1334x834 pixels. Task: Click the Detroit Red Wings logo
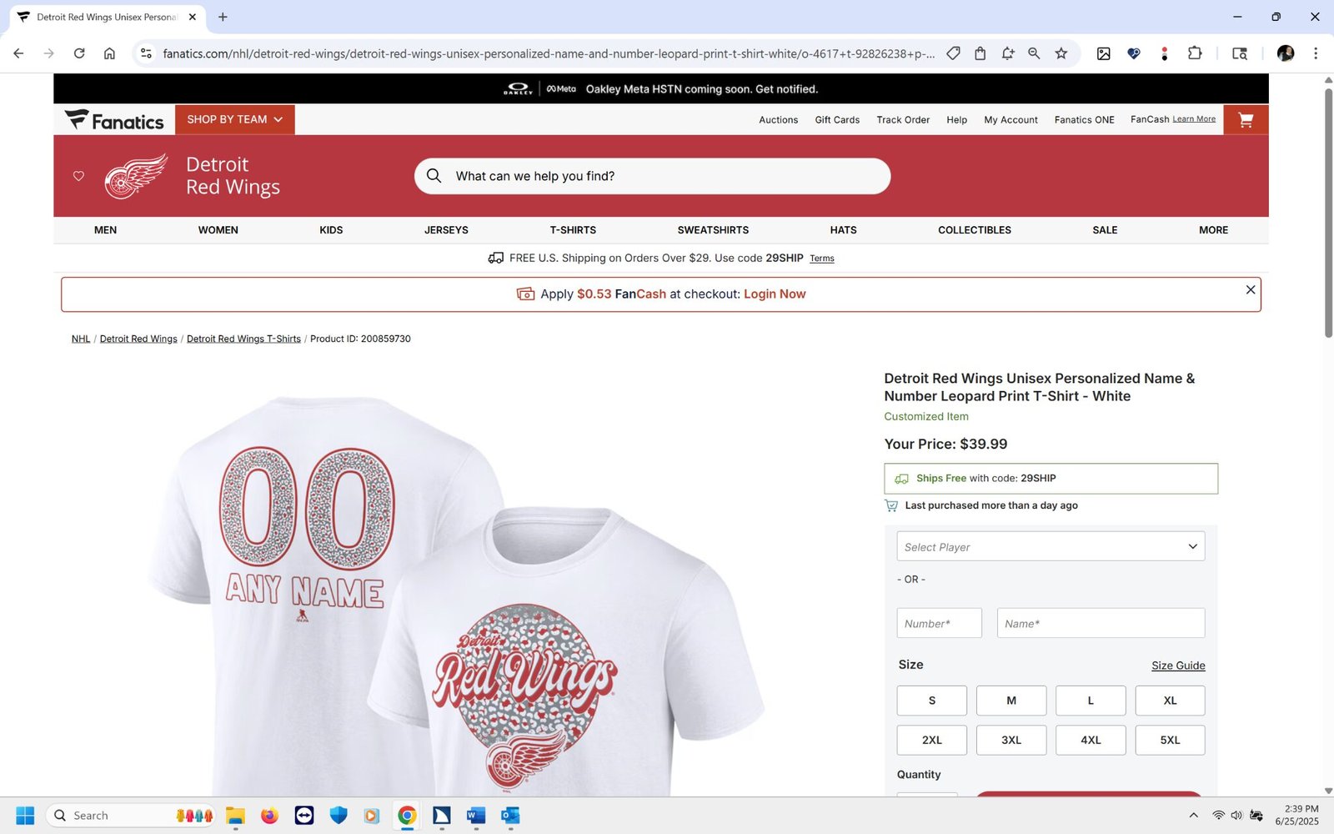[136, 176]
